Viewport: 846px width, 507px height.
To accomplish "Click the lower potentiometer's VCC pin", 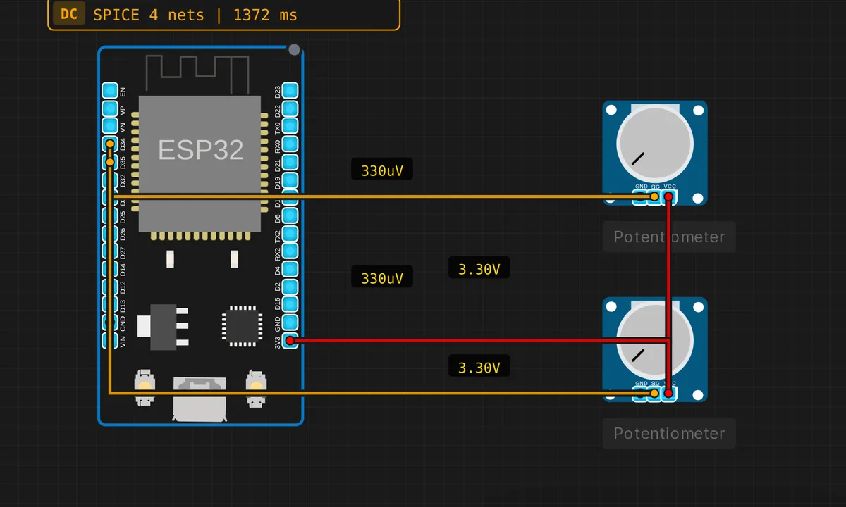I will point(669,394).
